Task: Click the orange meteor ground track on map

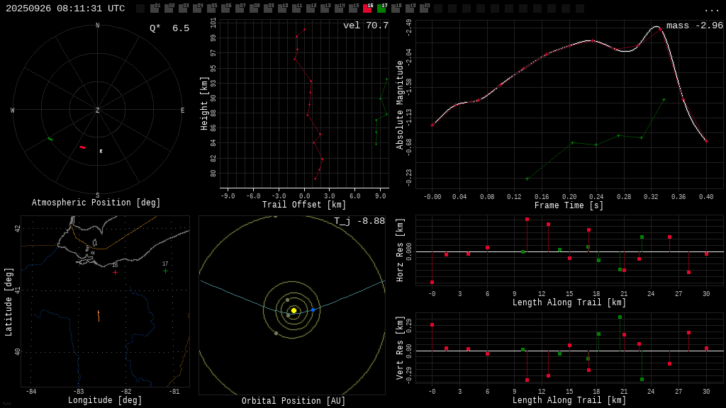Action: [x=99, y=315]
